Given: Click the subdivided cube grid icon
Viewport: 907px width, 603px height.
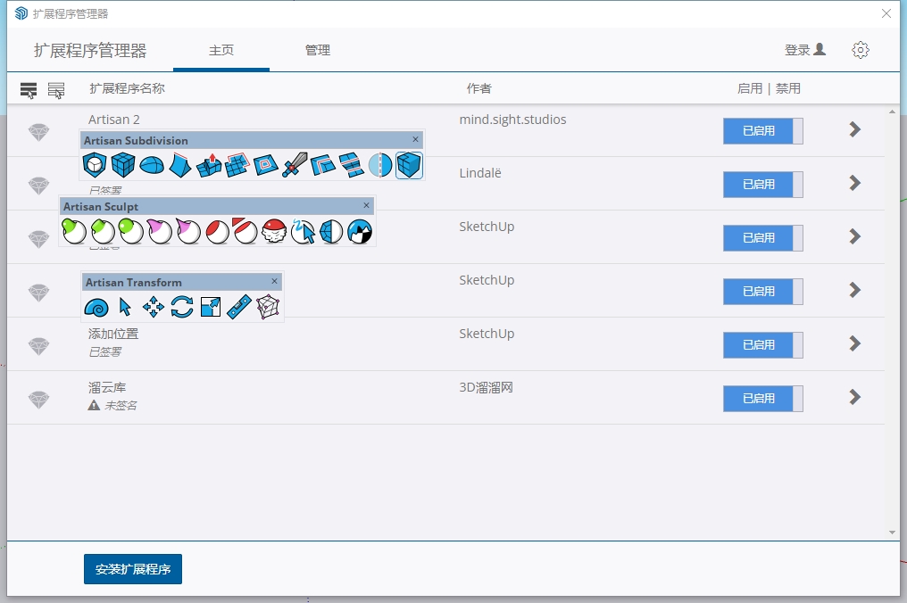Looking at the screenshot, I should click(x=122, y=165).
